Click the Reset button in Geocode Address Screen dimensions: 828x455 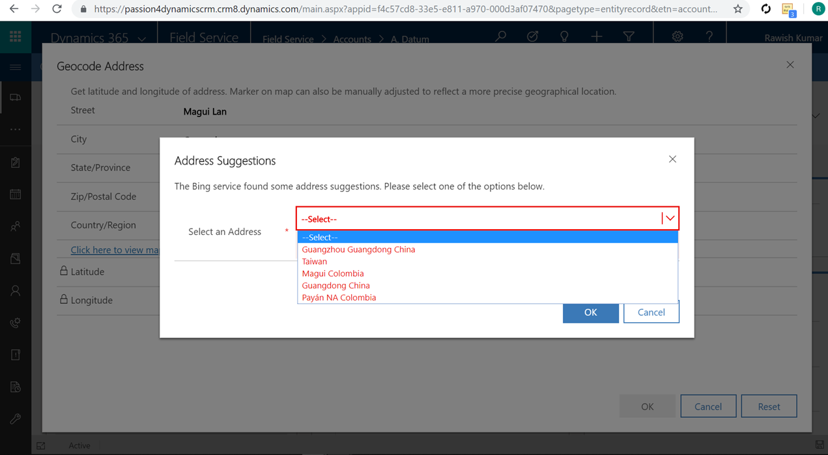[x=769, y=406]
